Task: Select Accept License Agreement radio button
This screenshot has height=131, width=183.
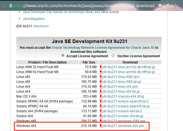Action: pos(63,55)
